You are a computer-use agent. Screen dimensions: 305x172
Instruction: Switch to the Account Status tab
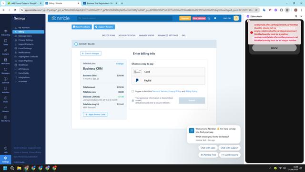(127, 35)
